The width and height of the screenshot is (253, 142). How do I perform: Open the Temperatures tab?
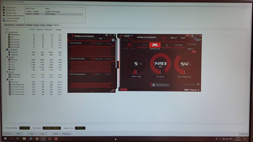pos(9,25)
